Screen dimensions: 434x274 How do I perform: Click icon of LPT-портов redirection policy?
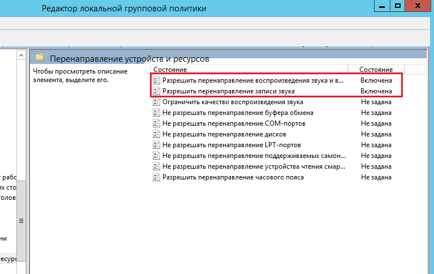click(156, 145)
